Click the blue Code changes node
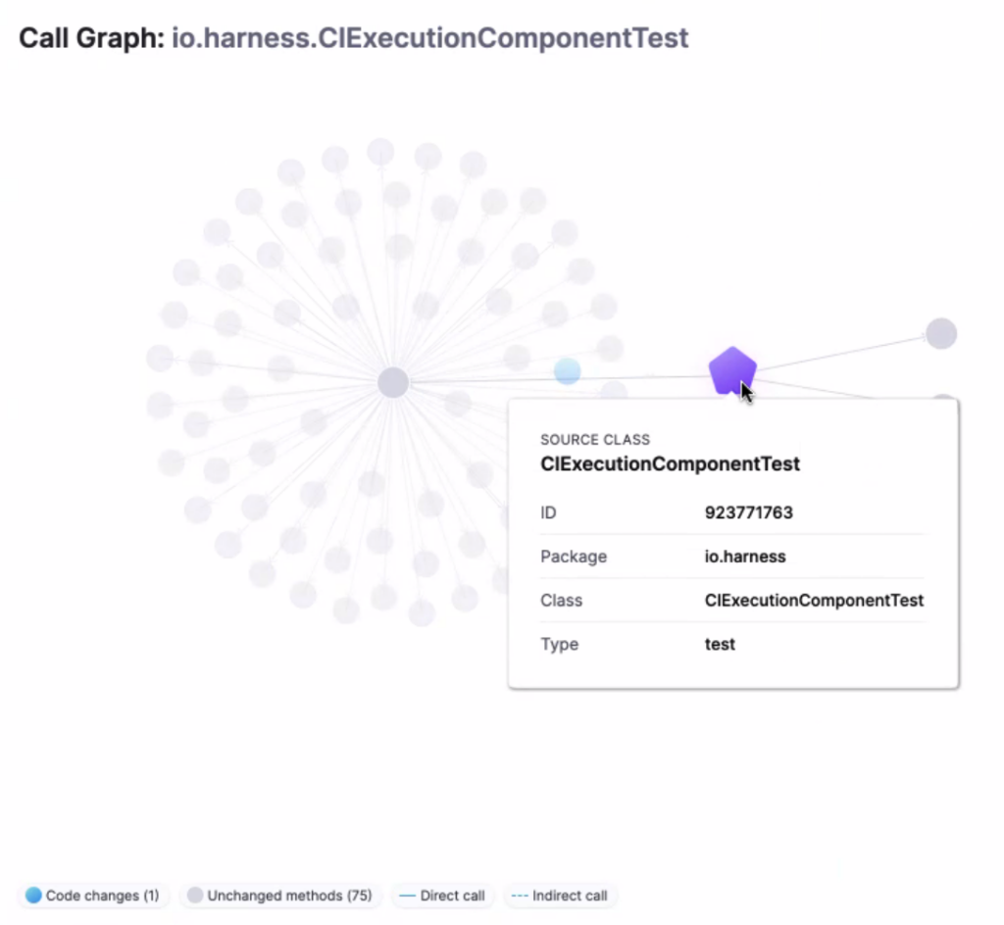The width and height of the screenshot is (1004, 925). click(567, 370)
